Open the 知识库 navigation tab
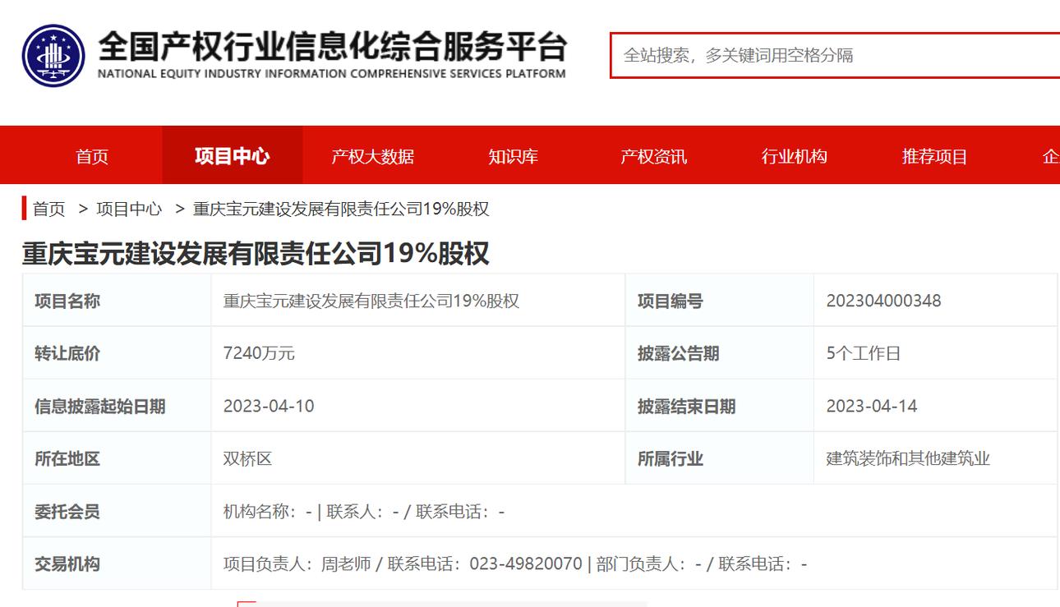The image size is (1060, 607). pyautogui.click(x=513, y=156)
